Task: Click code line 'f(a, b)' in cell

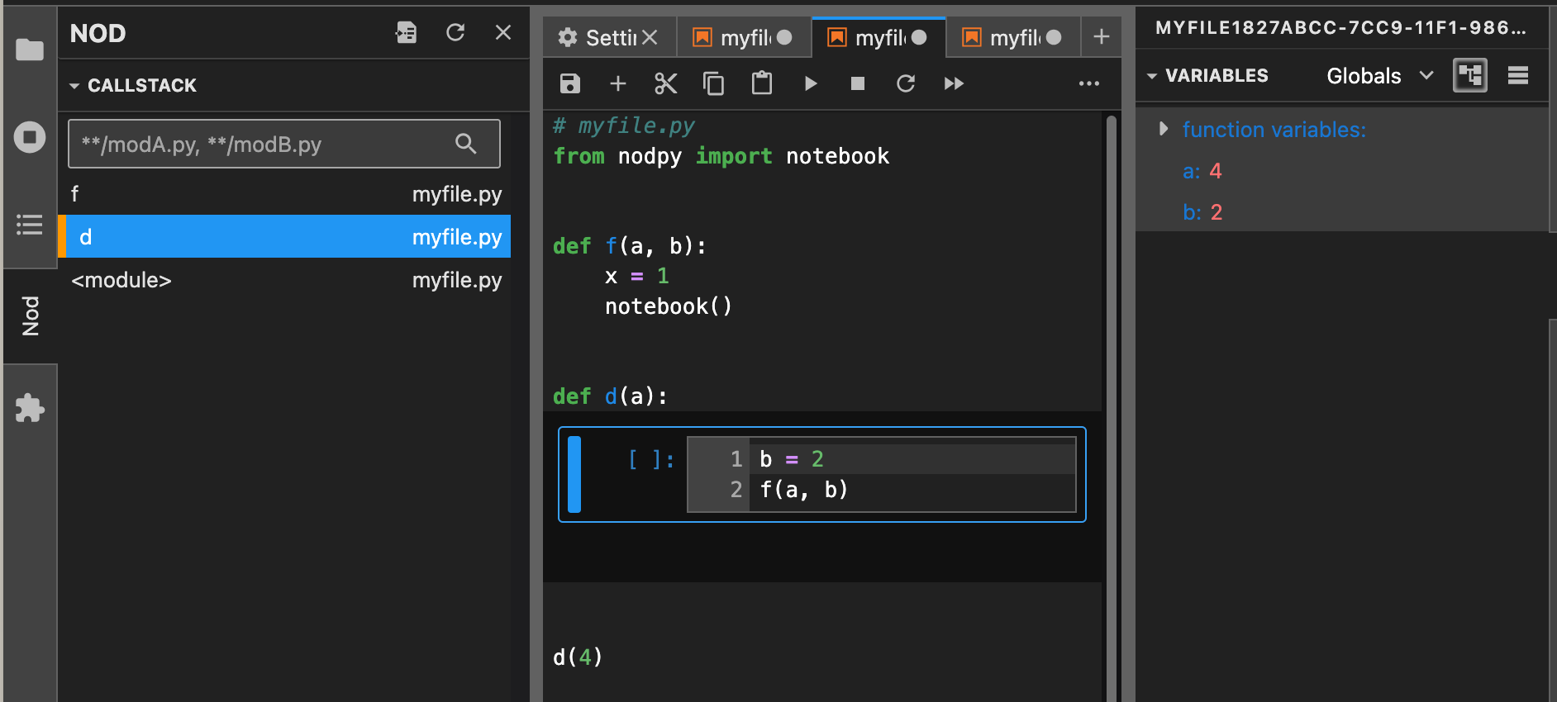Action: [x=803, y=490]
